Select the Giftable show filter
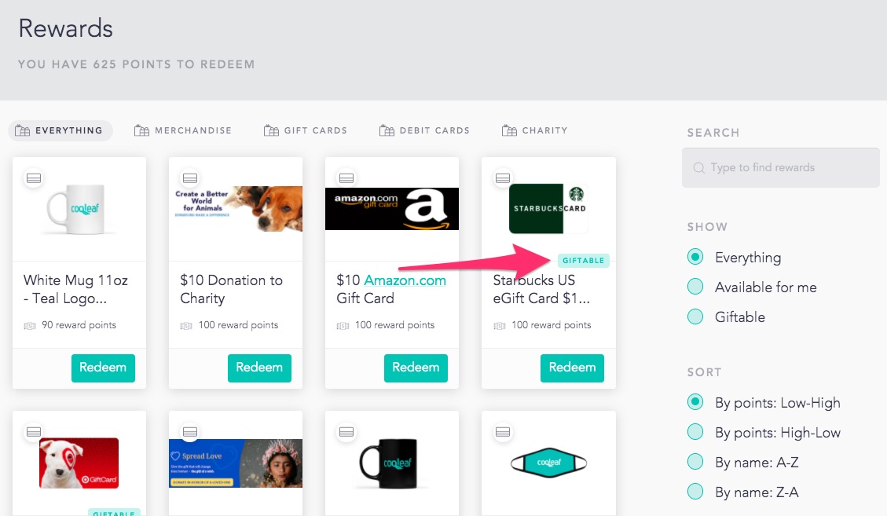887x516 pixels. 695,317
